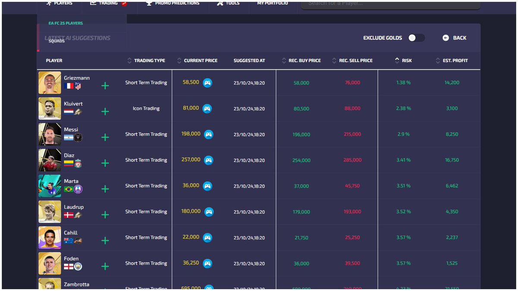Screen dimensions: 518x291
Task: Click Diaz's estimated profit 16,750
Action: [x=452, y=160]
